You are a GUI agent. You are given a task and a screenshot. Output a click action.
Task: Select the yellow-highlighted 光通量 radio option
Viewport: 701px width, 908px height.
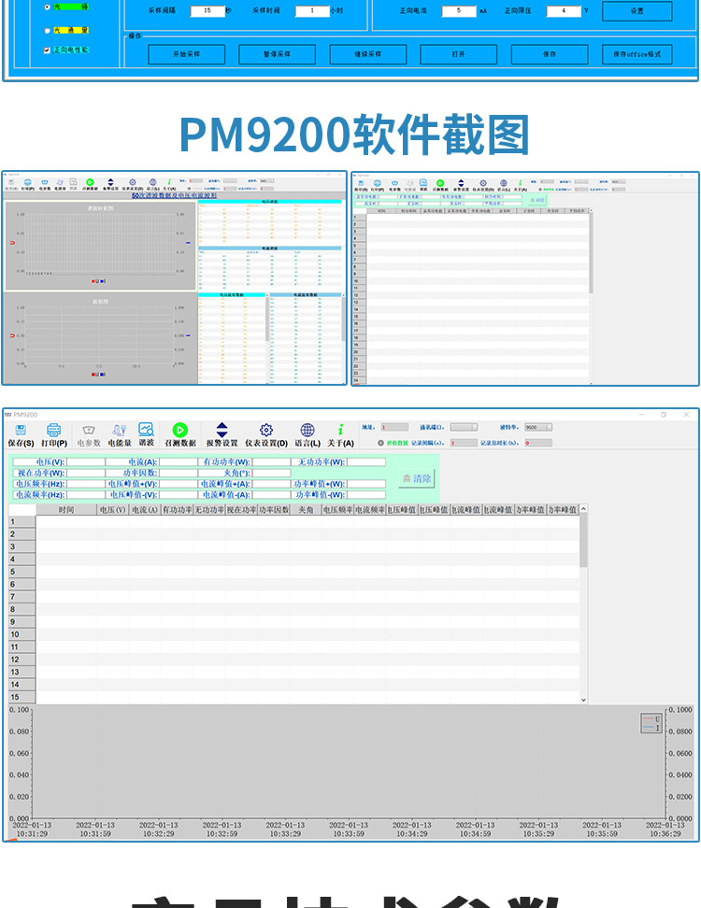tap(48, 30)
